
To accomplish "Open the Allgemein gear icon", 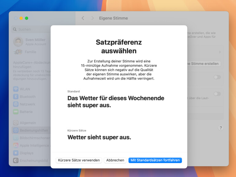I will 16,123.
